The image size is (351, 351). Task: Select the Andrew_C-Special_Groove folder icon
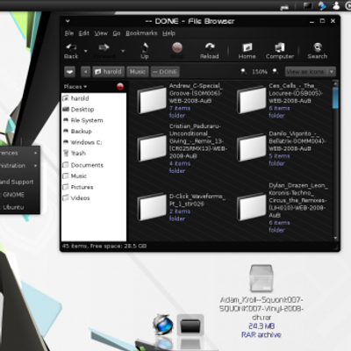click(152, 100)
